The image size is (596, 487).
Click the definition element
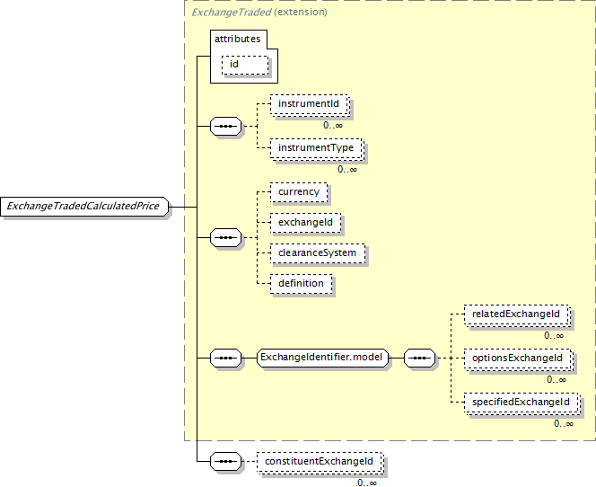tap(301, 284)
